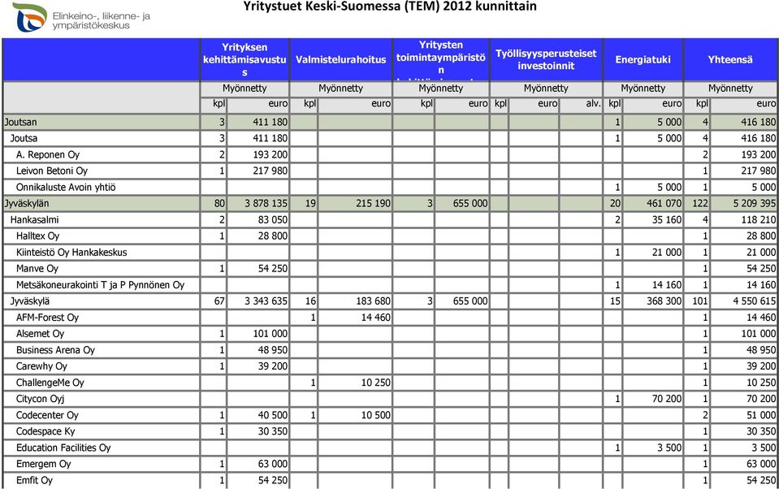Select the Halltex Oy row

(x=390, y=236)
